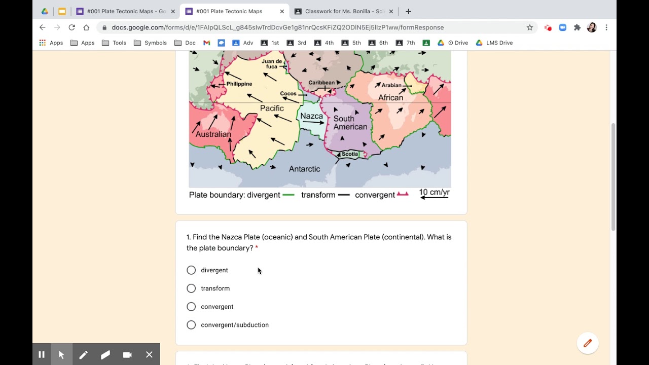Close the recording toolbar

tap(149, 355)
